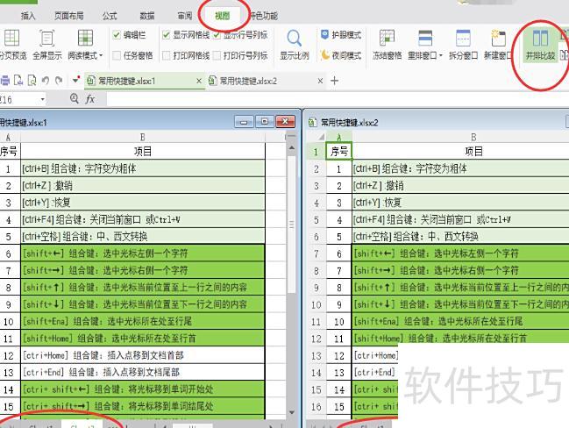
Task: Toggle Print Row/Column Headers (打印行号列标) checkbox
Action: (x=217, y=55)
